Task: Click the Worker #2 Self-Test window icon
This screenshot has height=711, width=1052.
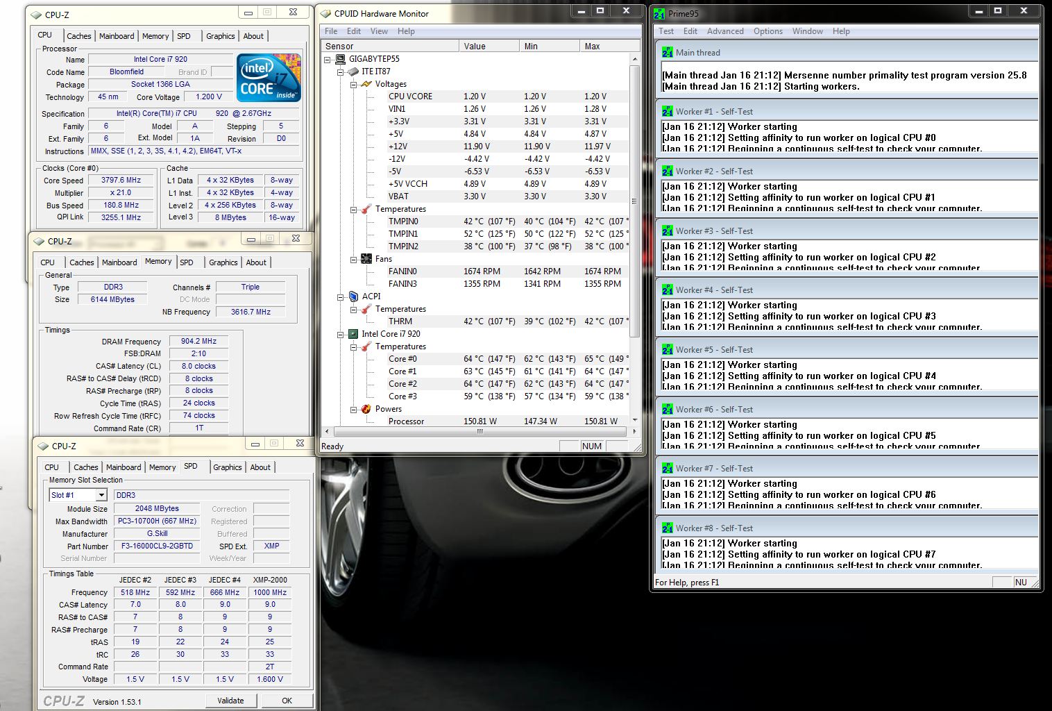Action: coord(668,171)
